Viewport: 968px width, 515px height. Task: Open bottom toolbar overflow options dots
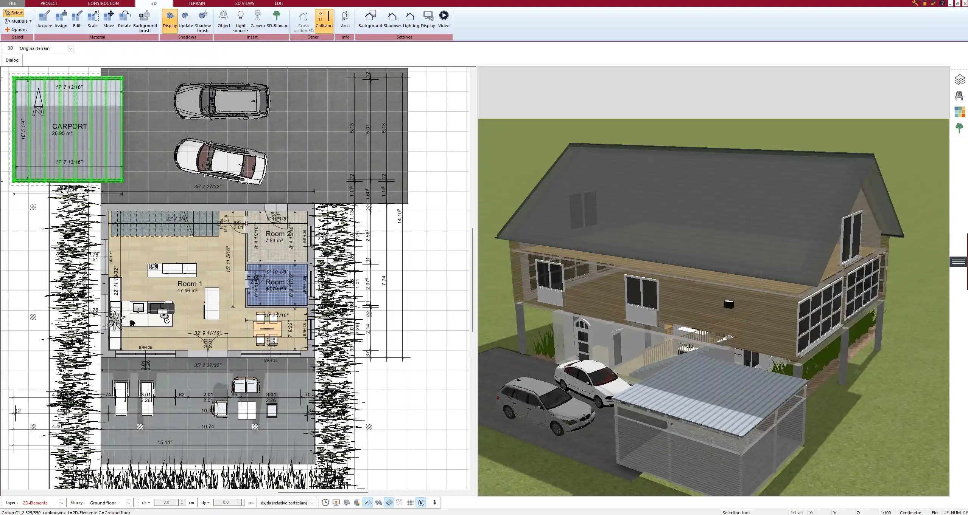[x=434, y=503]
